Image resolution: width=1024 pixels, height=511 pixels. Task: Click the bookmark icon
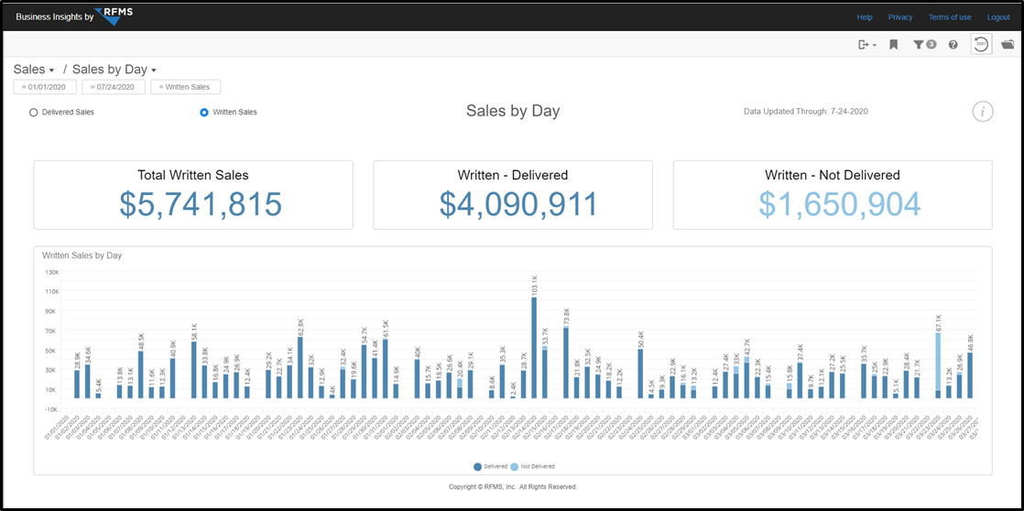click(x=894, y=44)
